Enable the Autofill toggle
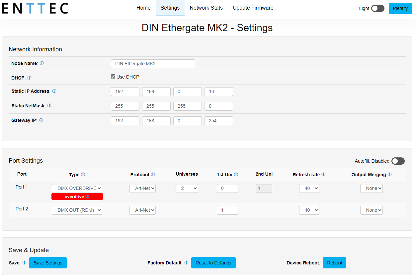 tap(398, 161)
